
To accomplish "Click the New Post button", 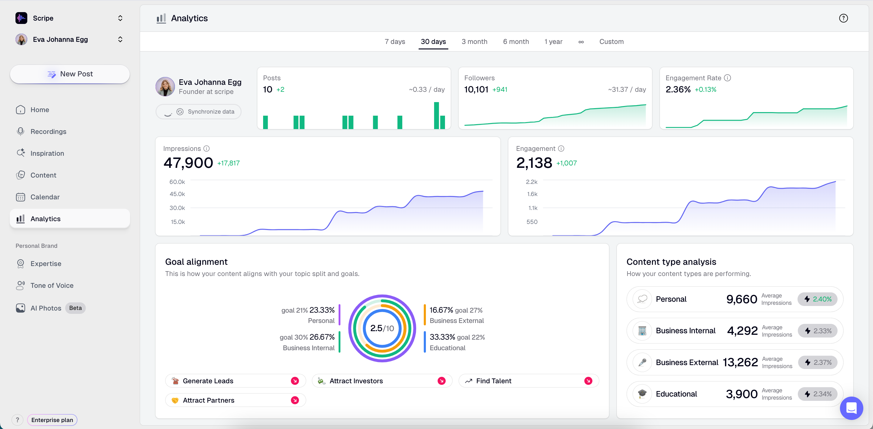I will [70, 74].
